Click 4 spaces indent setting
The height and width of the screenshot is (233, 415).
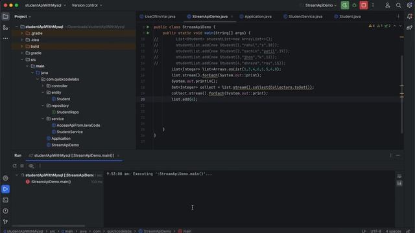click(393, 231)
